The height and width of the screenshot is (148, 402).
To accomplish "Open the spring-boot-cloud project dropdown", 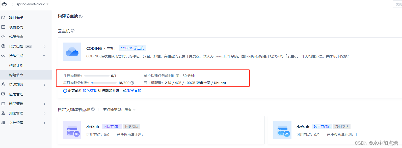I will [x=32, y=4].
